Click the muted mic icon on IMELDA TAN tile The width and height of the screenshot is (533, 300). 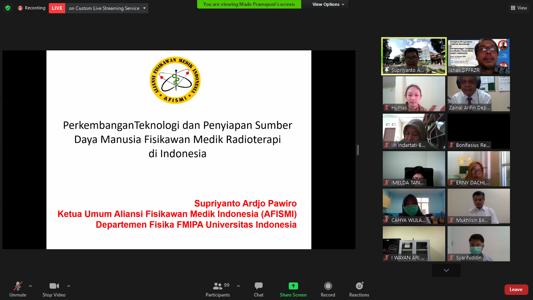pyautogui.click(x=387, y=183)
